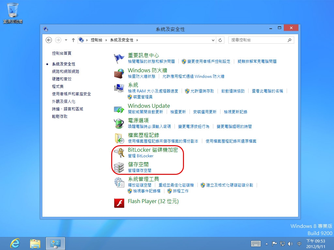Click the Windows Firewall brick wall icon
The width and height of the screenshot is (334, 250).
point(119,73)
